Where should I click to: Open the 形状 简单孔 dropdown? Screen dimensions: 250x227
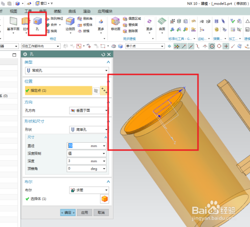click(88, 130)
